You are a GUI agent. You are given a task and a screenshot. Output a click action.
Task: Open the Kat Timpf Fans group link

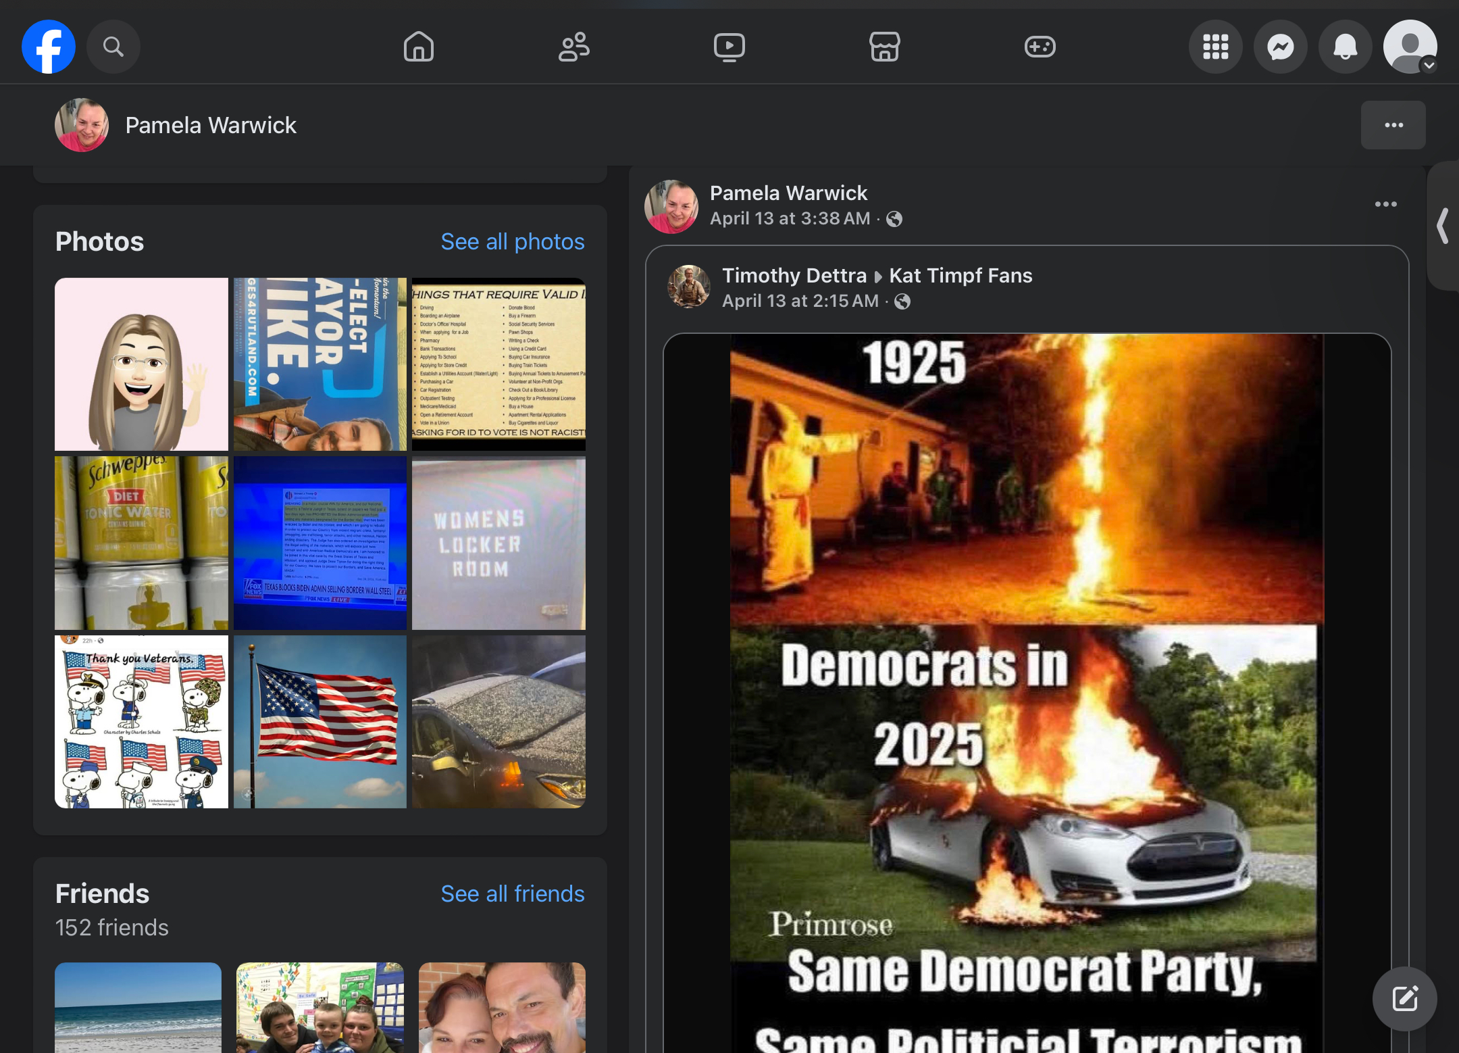961,275
